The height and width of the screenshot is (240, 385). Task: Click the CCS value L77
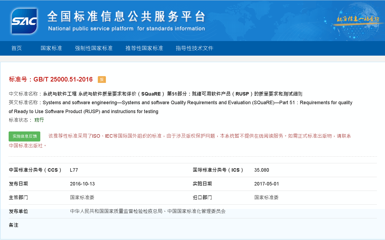click(x=74, y=170)
